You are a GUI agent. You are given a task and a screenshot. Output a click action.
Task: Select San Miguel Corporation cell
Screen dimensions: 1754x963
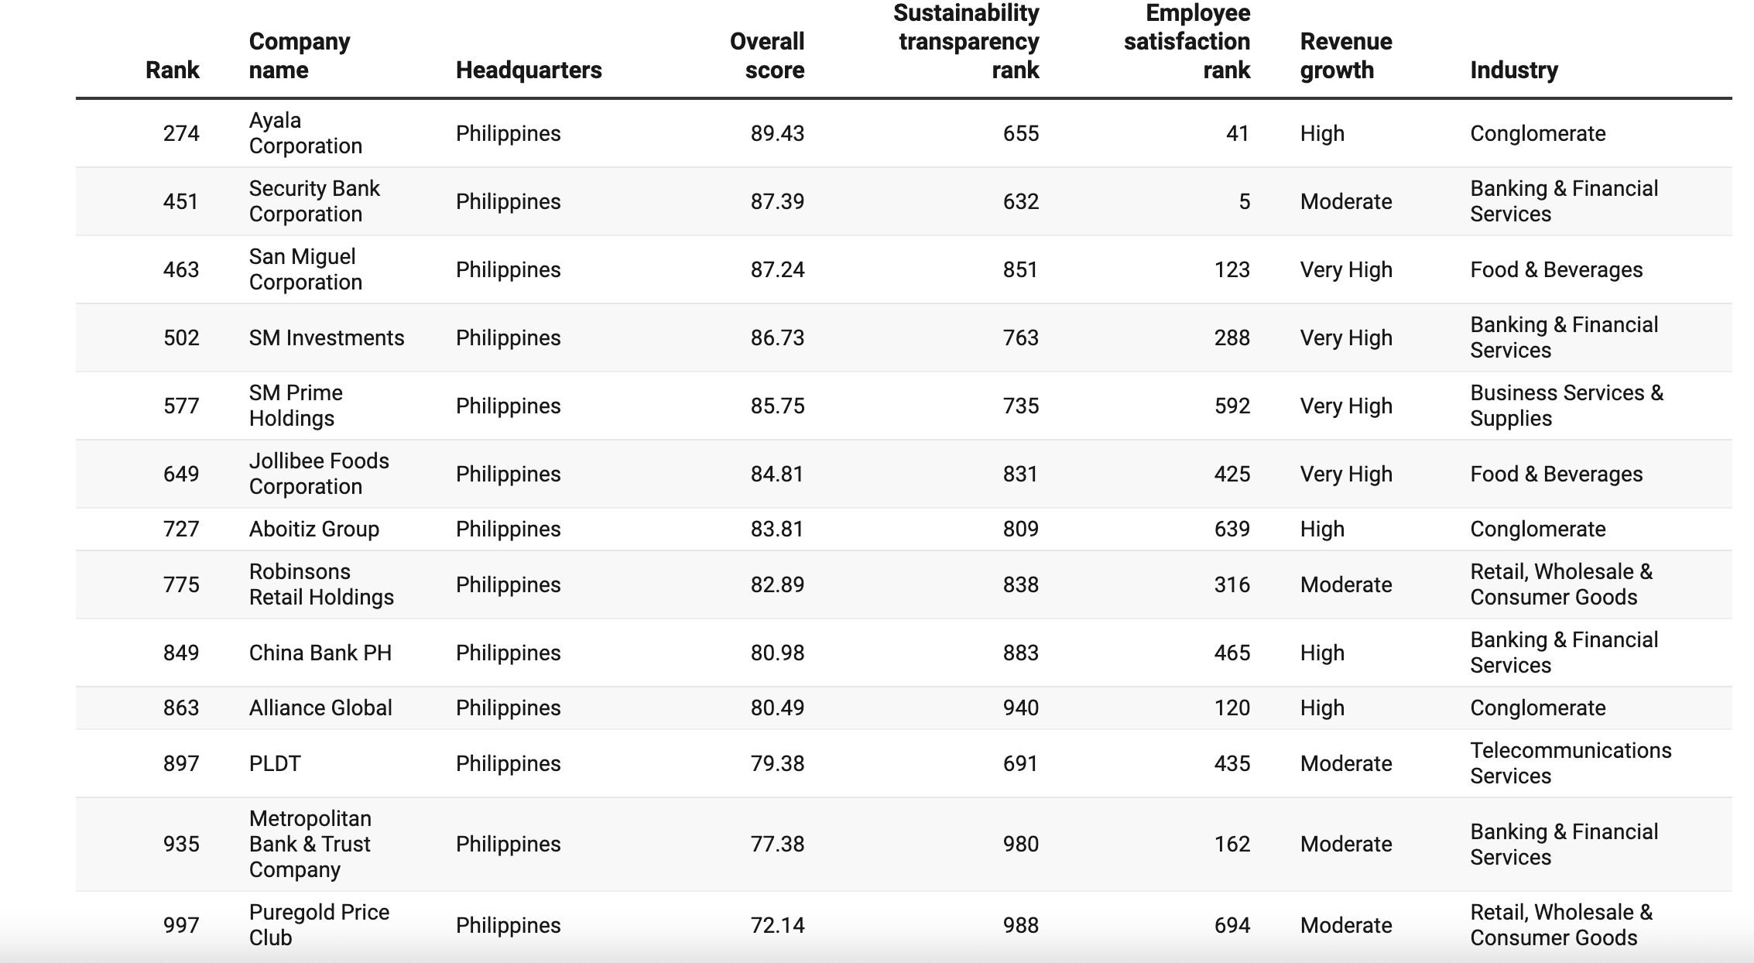pos(305,269)
